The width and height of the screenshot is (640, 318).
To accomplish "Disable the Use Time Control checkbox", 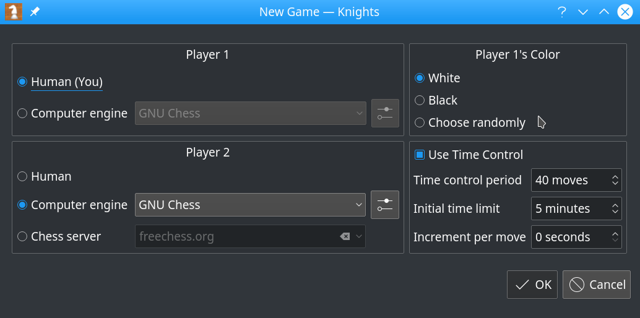I will (x=420, y=155).
